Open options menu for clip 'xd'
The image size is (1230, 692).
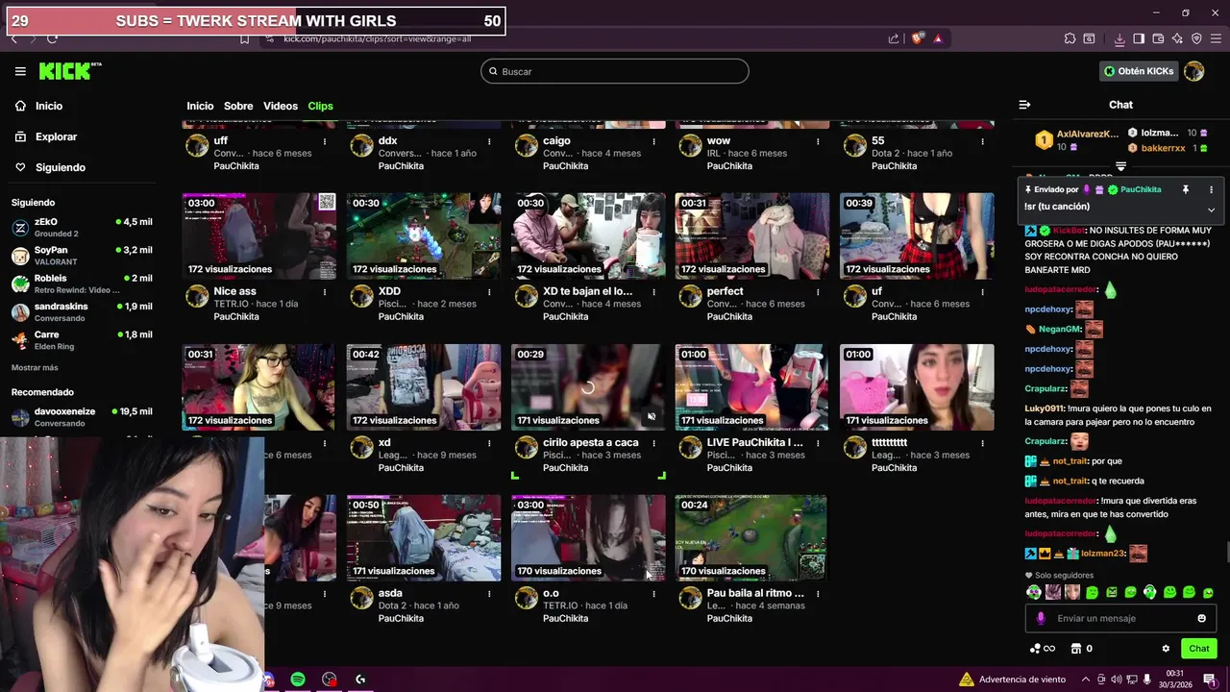coord(489,443)
